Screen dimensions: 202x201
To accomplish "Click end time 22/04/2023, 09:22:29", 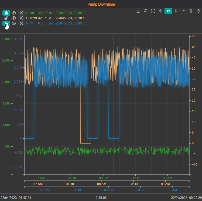I will [x=186, y=198].
